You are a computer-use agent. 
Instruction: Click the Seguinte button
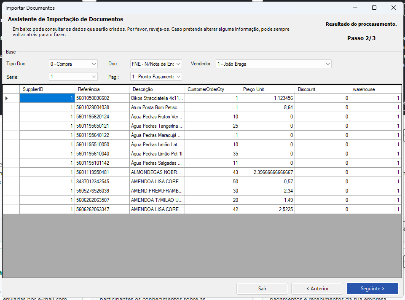coord(373,289)
